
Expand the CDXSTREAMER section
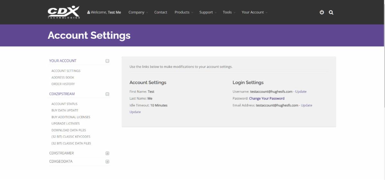[107, 153]
